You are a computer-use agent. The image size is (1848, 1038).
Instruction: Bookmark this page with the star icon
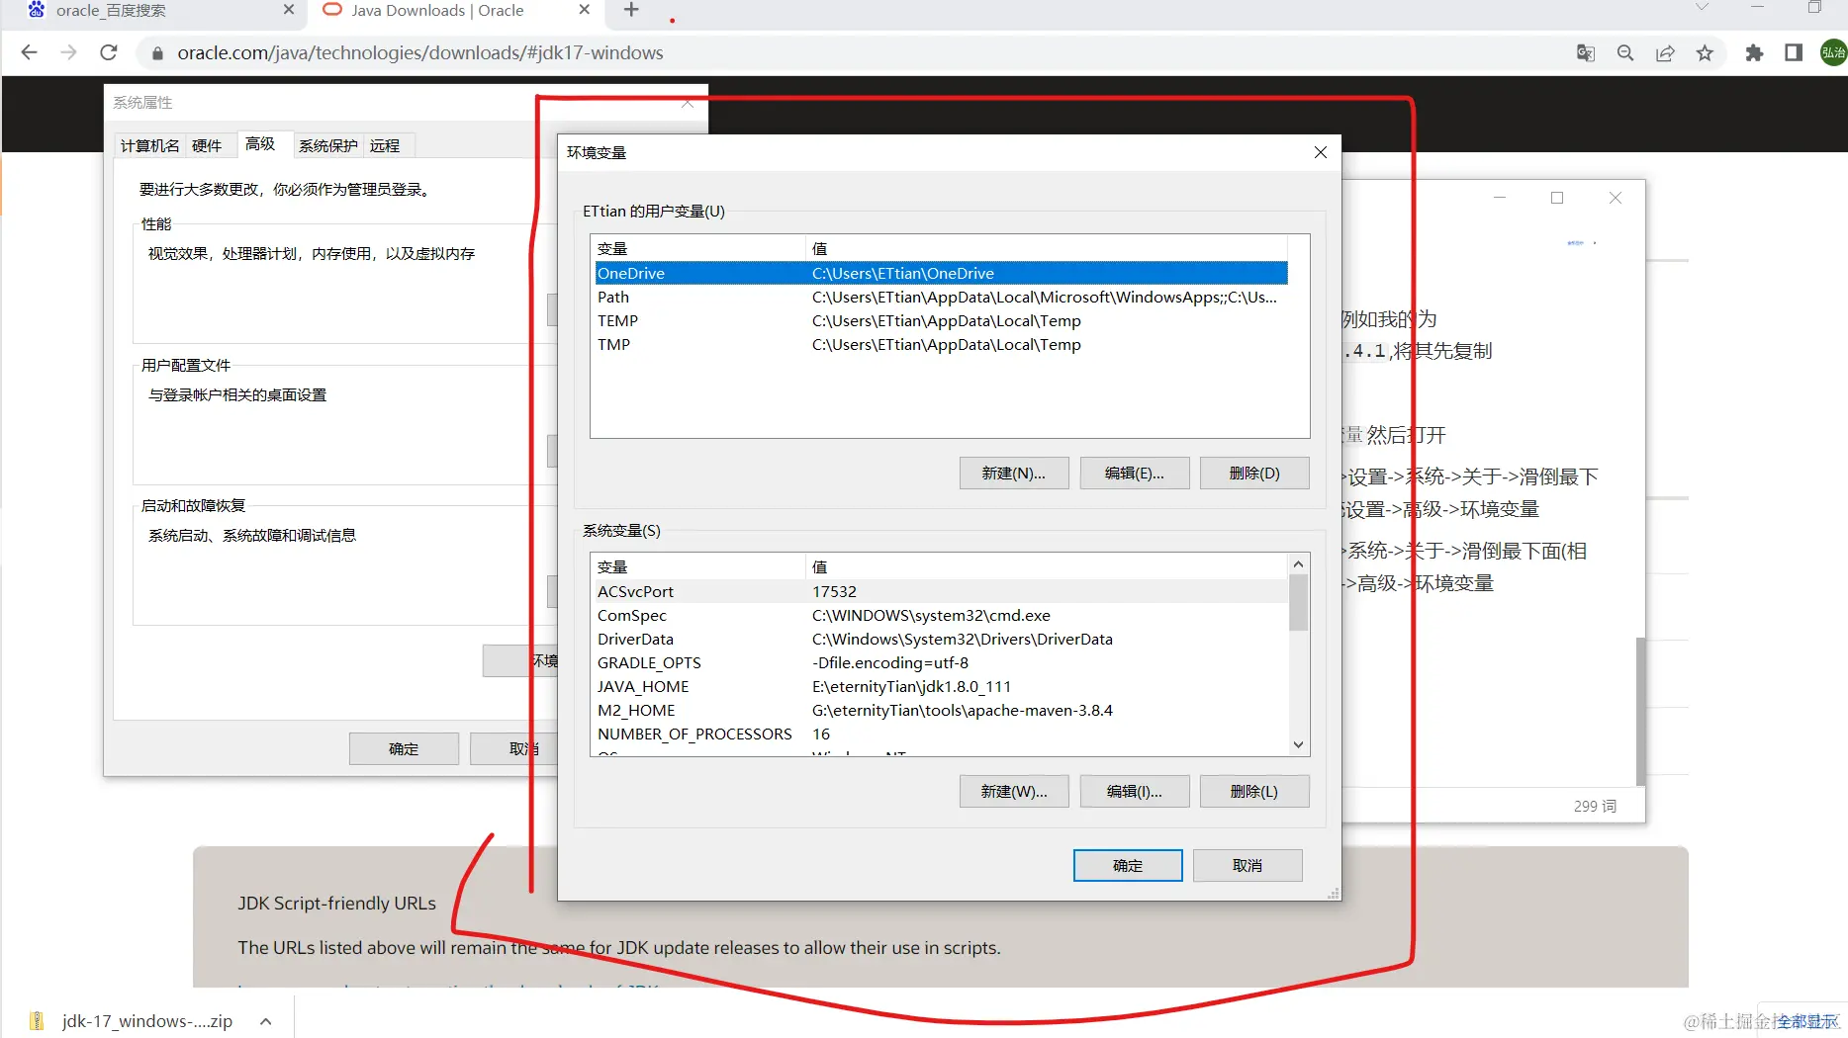point(1705,53)
